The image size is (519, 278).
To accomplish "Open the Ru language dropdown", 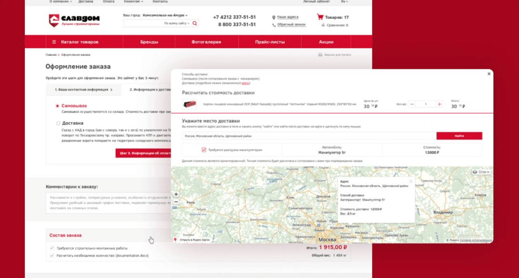I will [344, 2].
